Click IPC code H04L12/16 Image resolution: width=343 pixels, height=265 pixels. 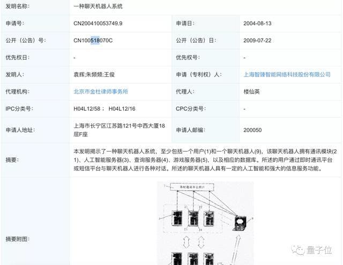tap(122, 109)
